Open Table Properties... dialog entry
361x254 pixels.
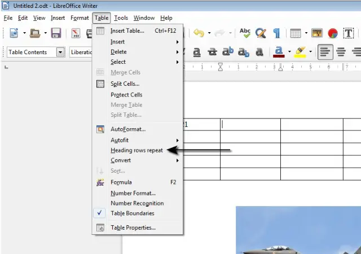click(x=138, y=227)
